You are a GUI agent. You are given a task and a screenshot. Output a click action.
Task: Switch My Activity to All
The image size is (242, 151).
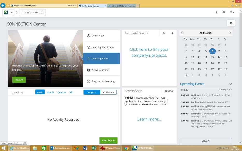point(71,92)
